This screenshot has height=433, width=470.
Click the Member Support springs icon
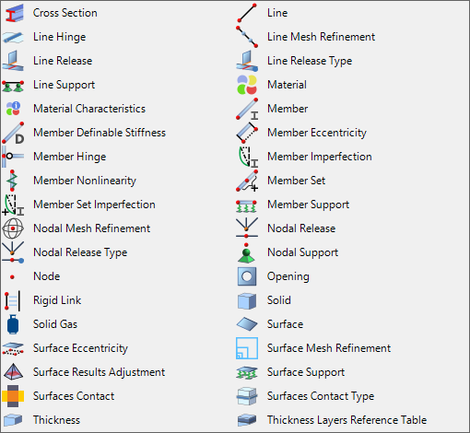[246, 205]
